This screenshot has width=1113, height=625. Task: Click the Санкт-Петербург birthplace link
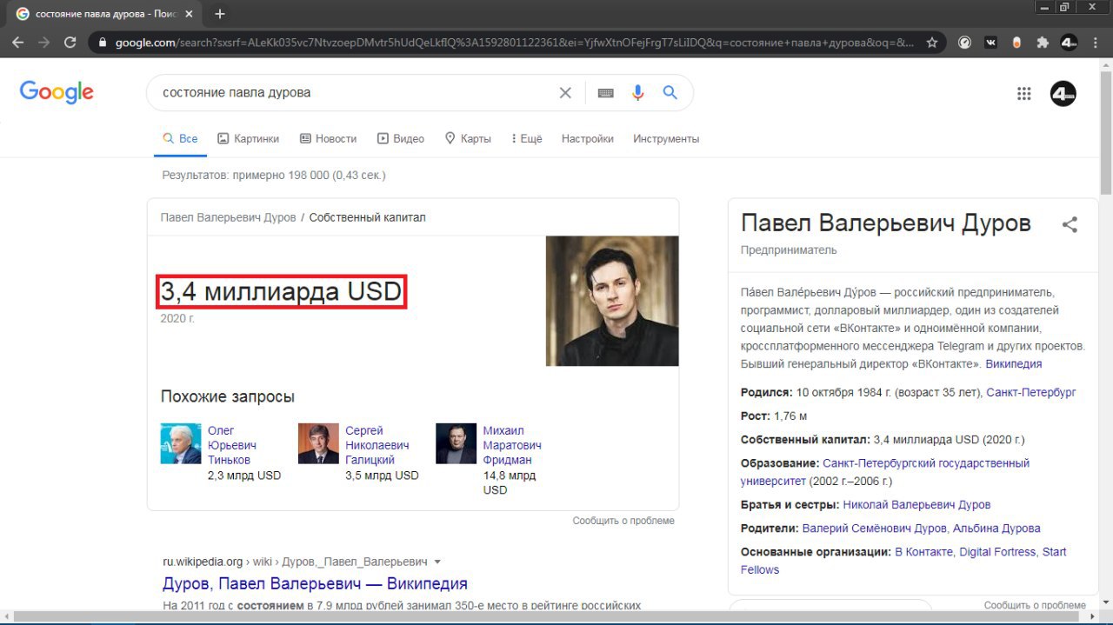click(x=1031, y=393)
